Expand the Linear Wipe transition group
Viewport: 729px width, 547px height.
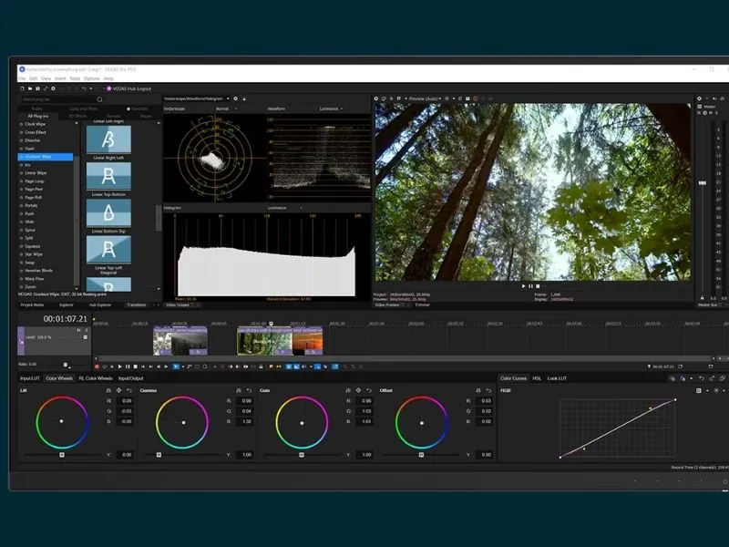pyautogui.click(x=21, y=173)
